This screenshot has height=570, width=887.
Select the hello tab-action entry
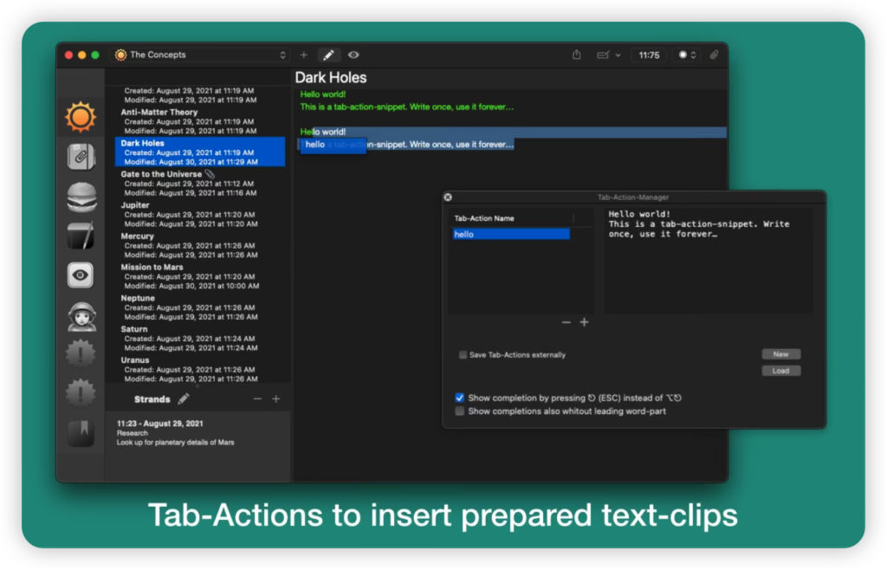click(x=511, y=234)
